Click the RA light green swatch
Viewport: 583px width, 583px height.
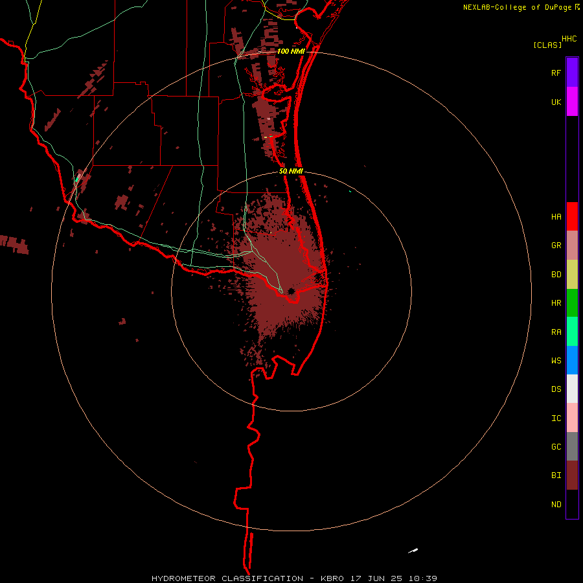tap(572, 332)
